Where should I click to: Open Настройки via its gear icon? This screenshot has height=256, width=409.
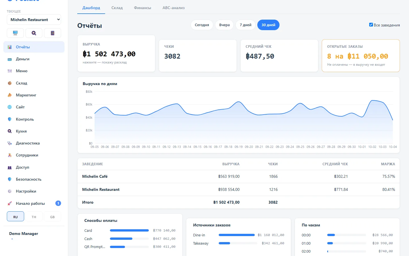pos(10,191)
